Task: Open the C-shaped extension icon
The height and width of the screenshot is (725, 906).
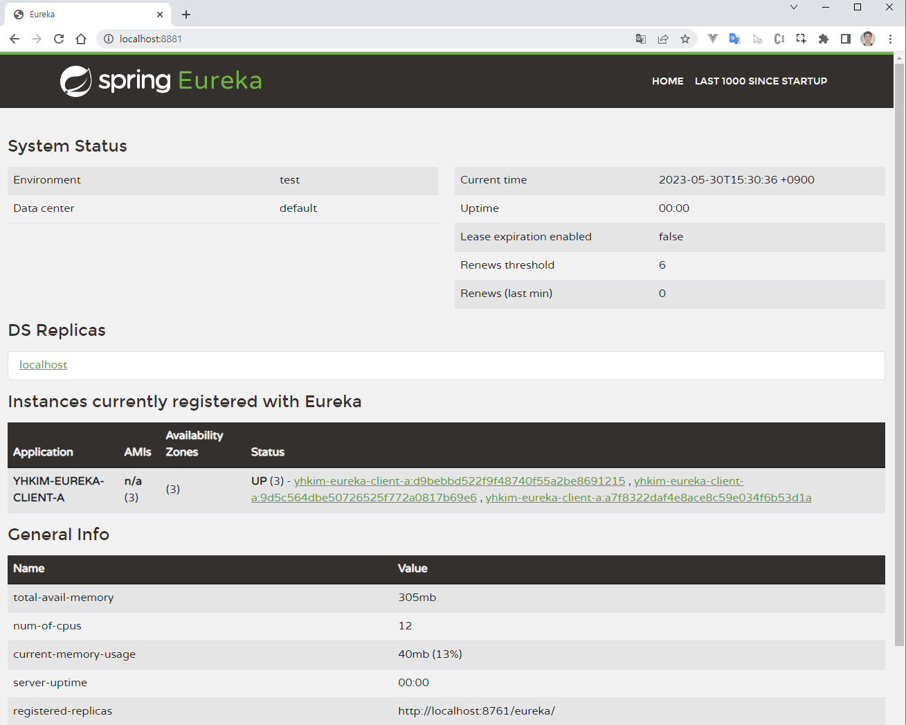Action: (779, 39)
